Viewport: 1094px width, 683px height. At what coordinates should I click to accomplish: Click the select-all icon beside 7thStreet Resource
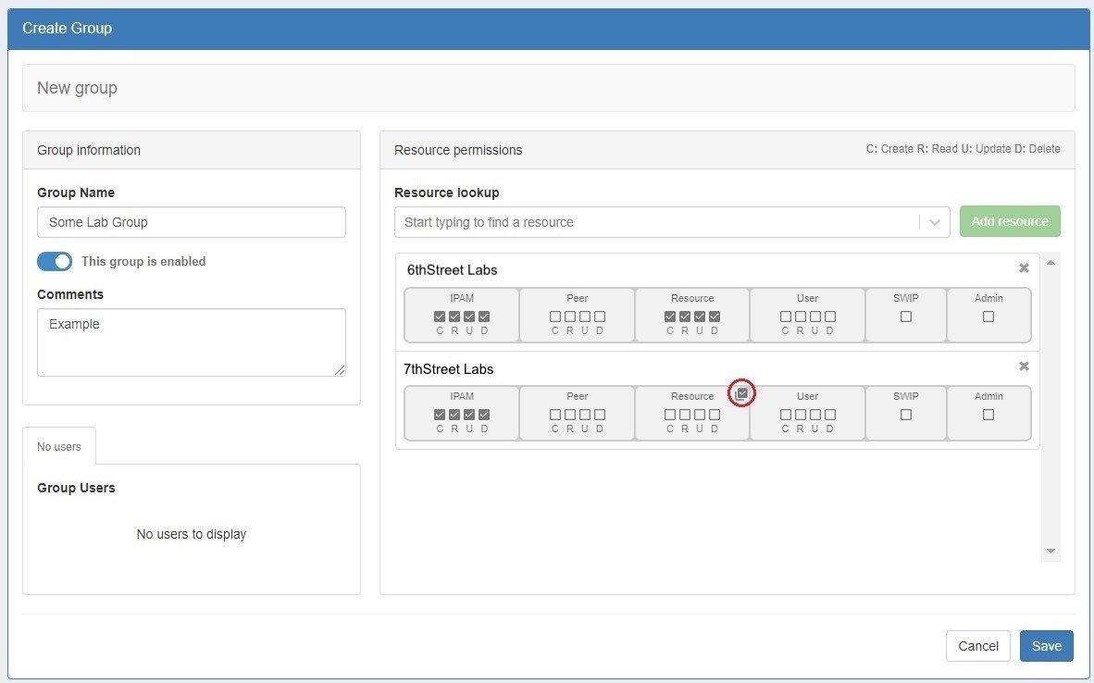click(741, 393)
